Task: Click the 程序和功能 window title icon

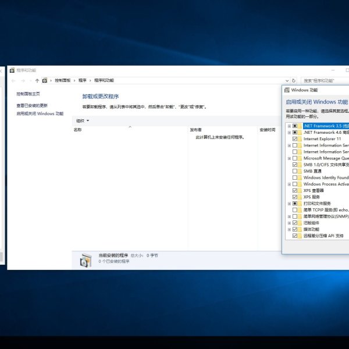Action: click(12, 70)
